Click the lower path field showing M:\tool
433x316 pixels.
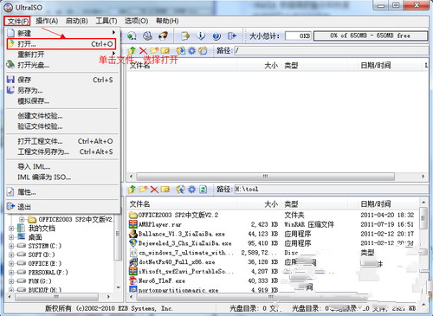tap(332, 190)
